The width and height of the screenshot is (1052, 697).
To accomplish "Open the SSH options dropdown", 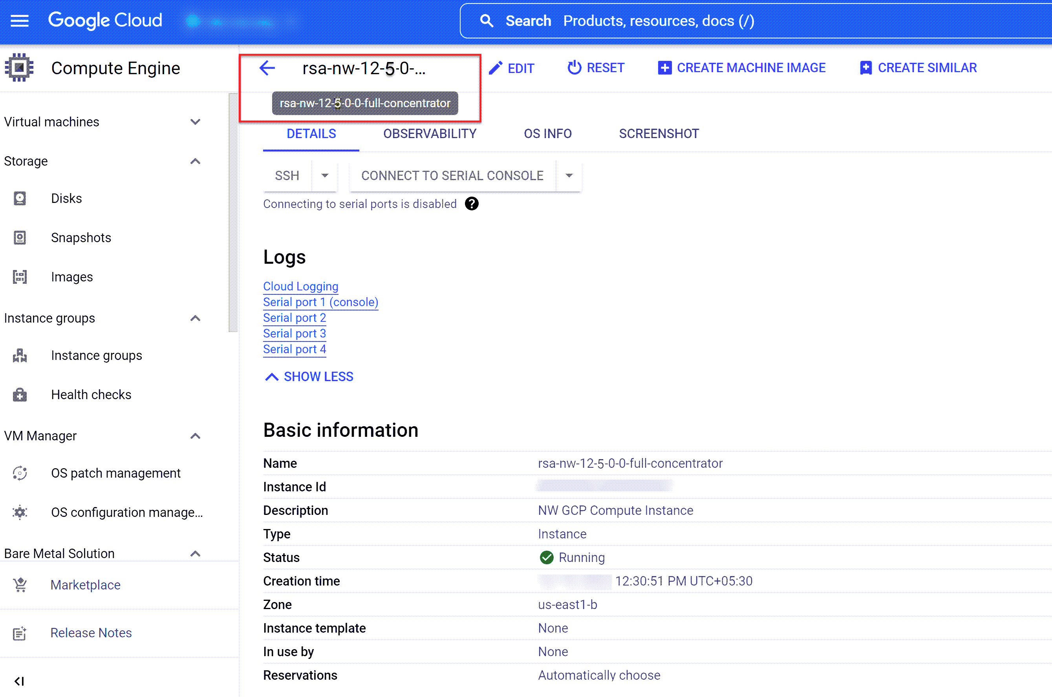I will tap(325, 175).
